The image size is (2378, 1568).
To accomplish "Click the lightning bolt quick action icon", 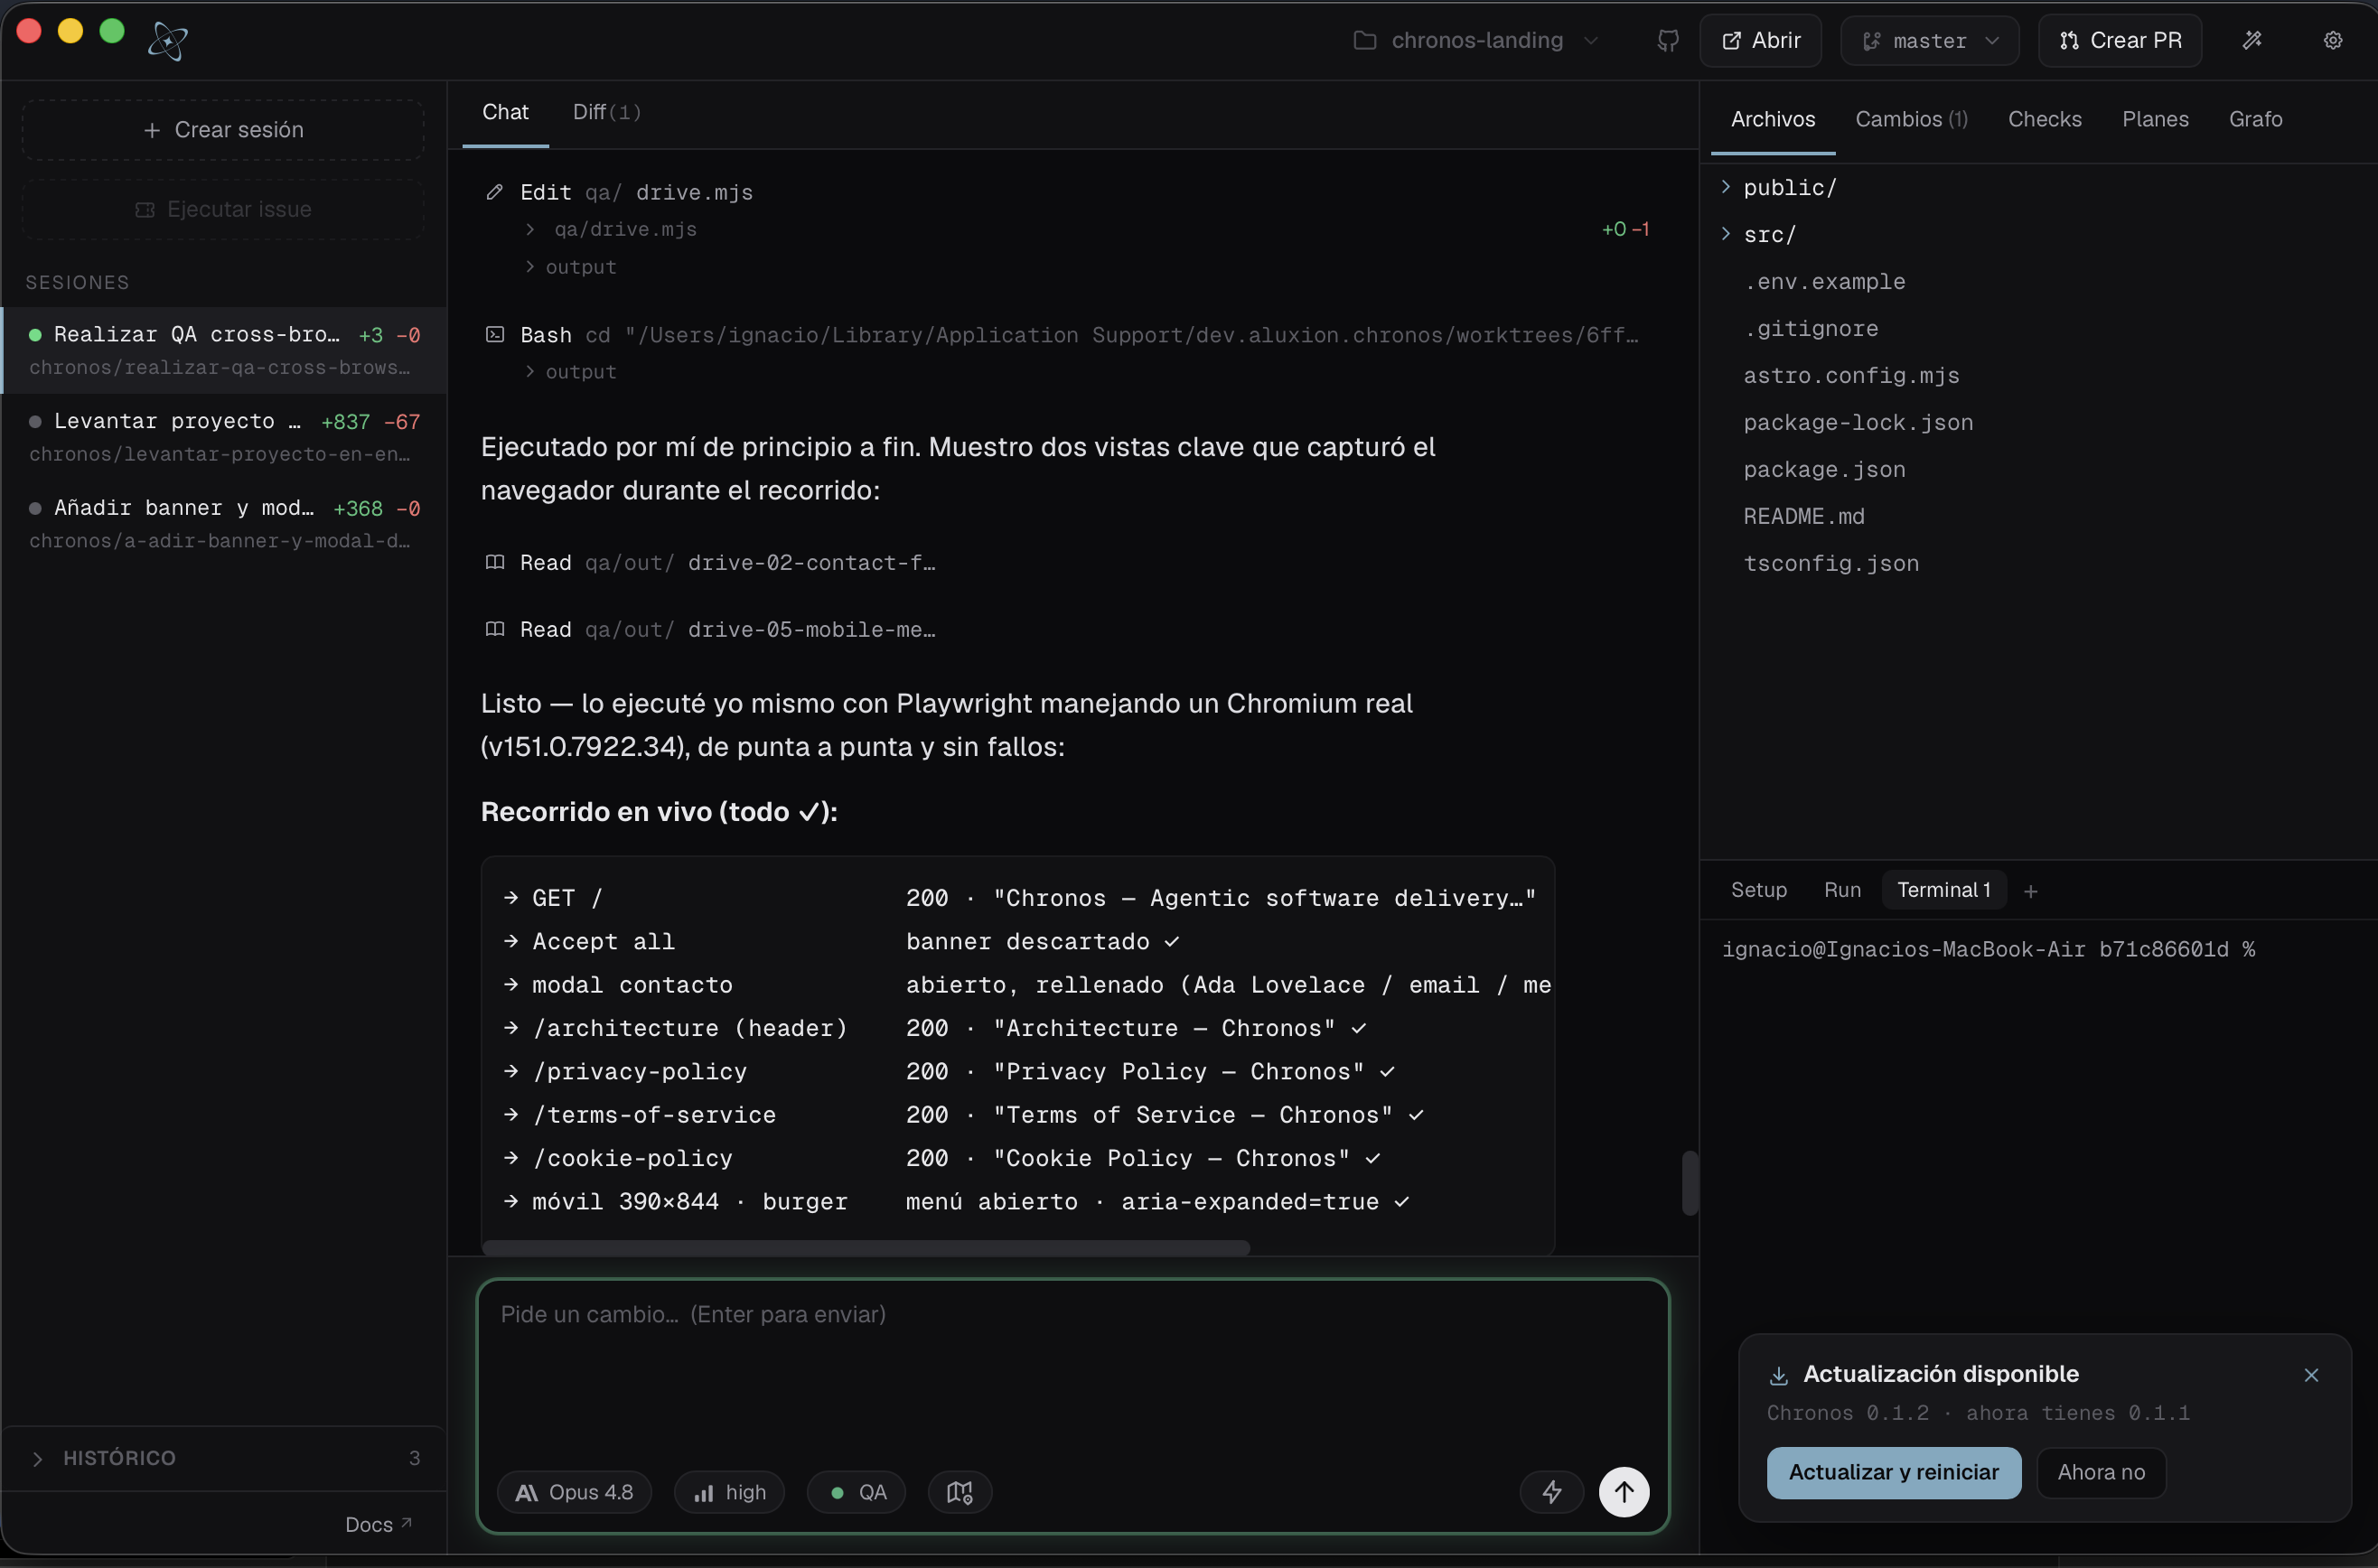I will [x=1551, y=1492].
